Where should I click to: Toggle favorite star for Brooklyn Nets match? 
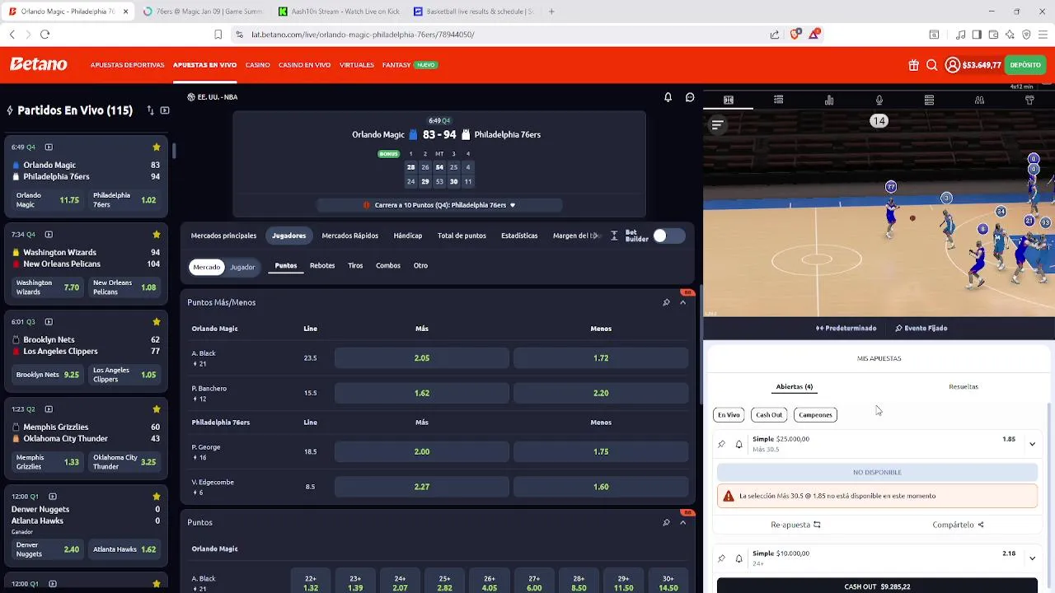coord(156,322)
